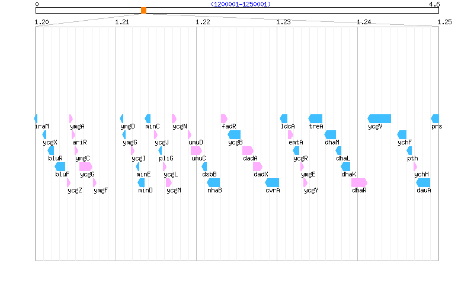
Task: Click the minC gene label
Action: (152, 126)
